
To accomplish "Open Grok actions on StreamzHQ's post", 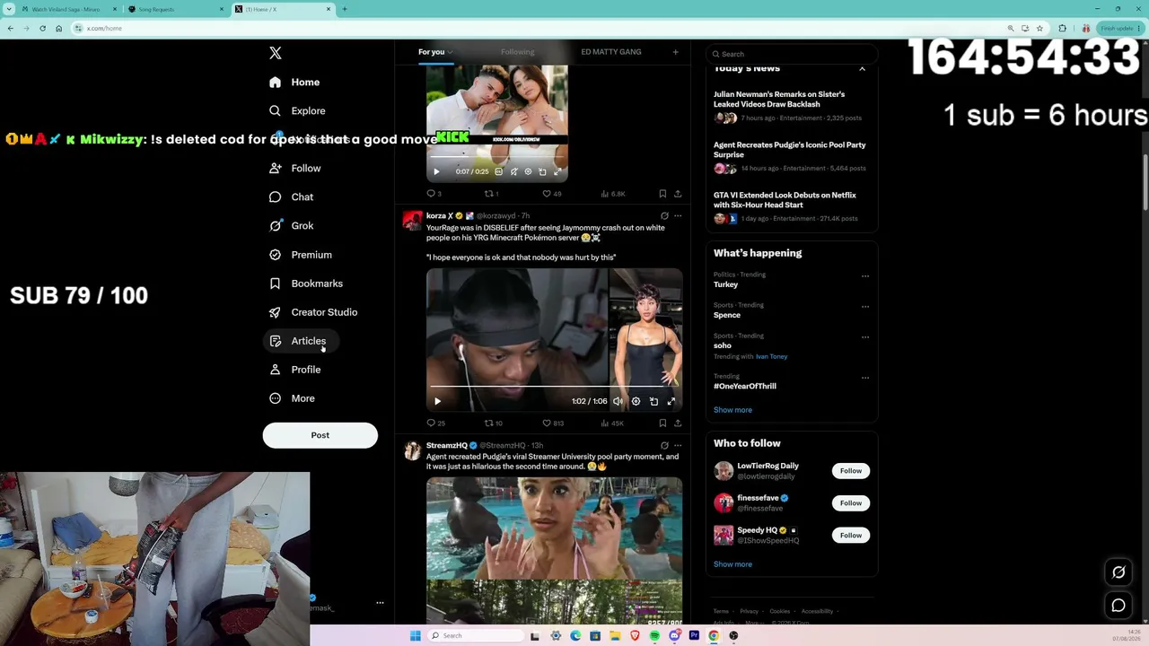I will click(x=664, y=445).
